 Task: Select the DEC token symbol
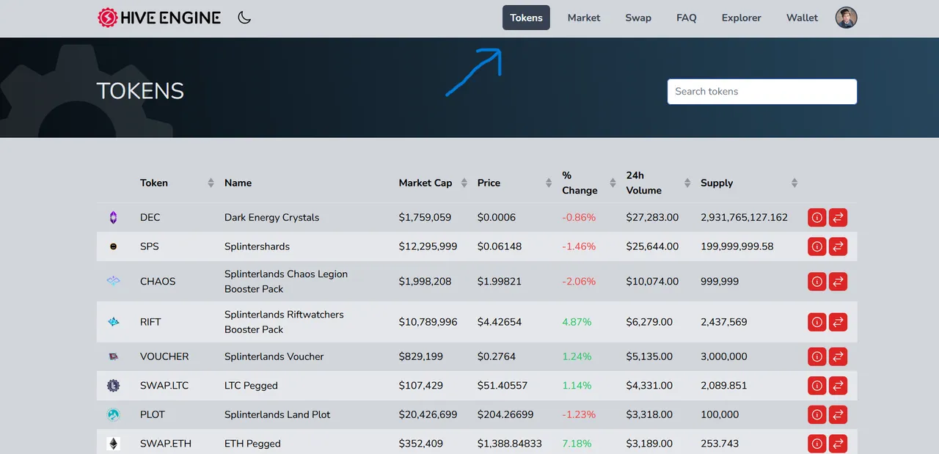click(150, 218)
